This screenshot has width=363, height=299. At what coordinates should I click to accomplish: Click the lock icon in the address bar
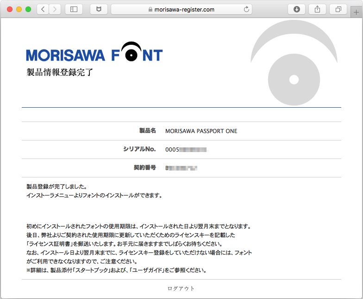point(150,9)
